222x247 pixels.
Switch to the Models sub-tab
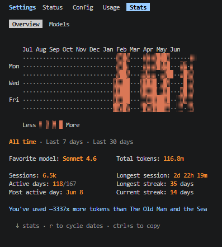59,24
